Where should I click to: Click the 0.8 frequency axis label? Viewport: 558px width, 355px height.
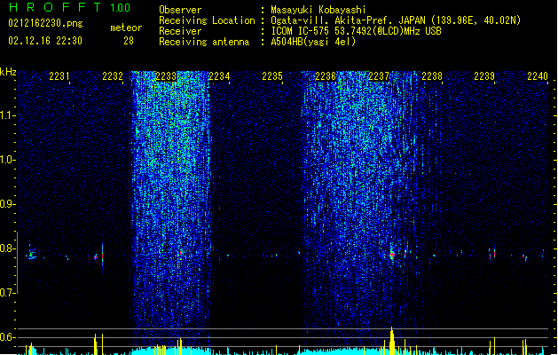pyautogui.click(x=8, y=248)
